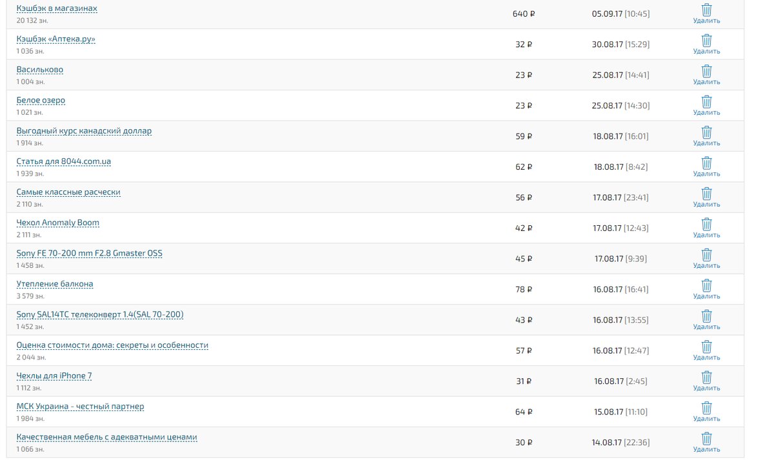This screenshot has width=774, height=464.
Task: Delete 'Чехлы для iPhone 7' via trash icon
Action: [x=706, y=378]
